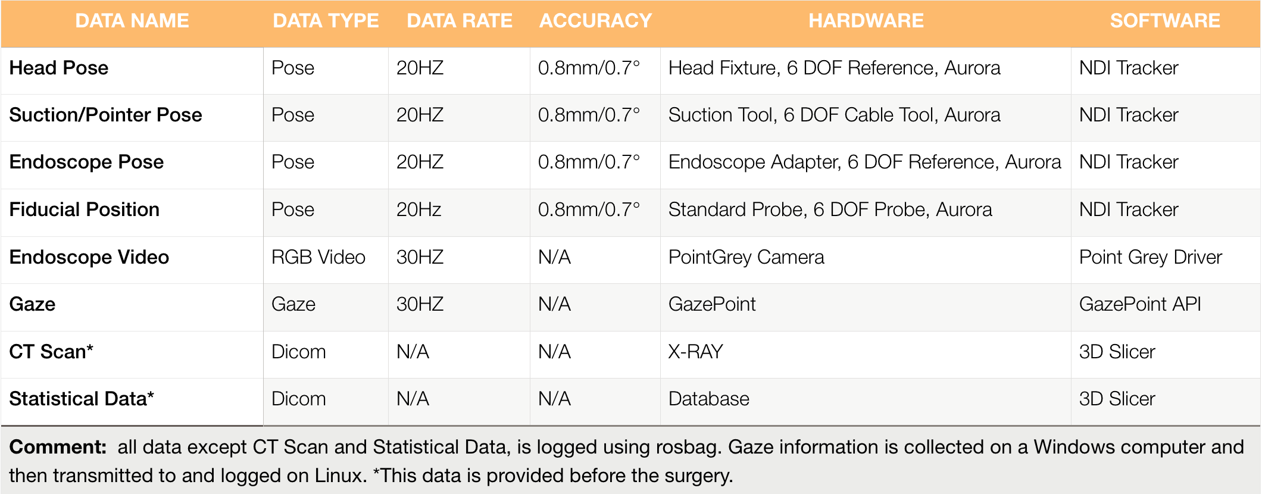1262x494 pixels.
Task: Select the Endoscope Video row label
Action: 89,257
